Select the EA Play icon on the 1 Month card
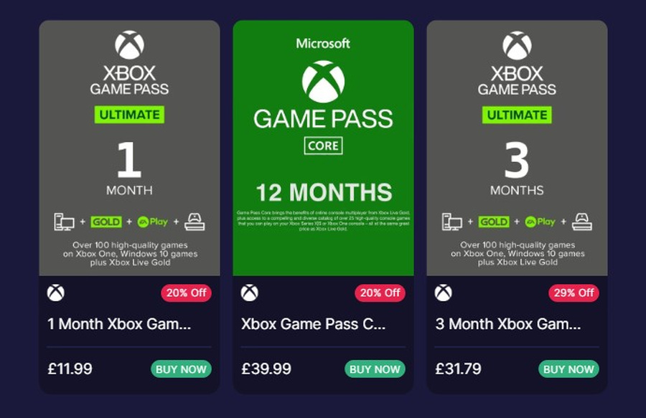Screen dimensions: 646x418 (x=154, y=222)
